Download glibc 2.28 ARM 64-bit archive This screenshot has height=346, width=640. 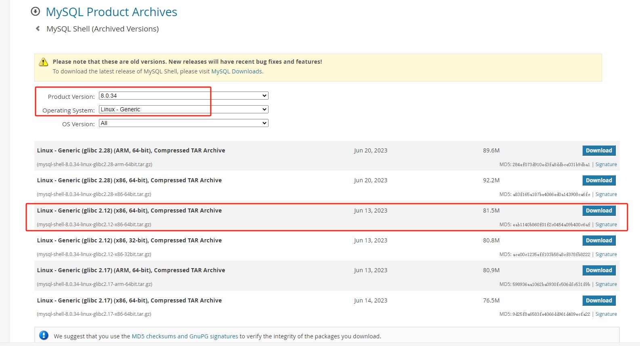pyautogui.click(x=598, y=150)
